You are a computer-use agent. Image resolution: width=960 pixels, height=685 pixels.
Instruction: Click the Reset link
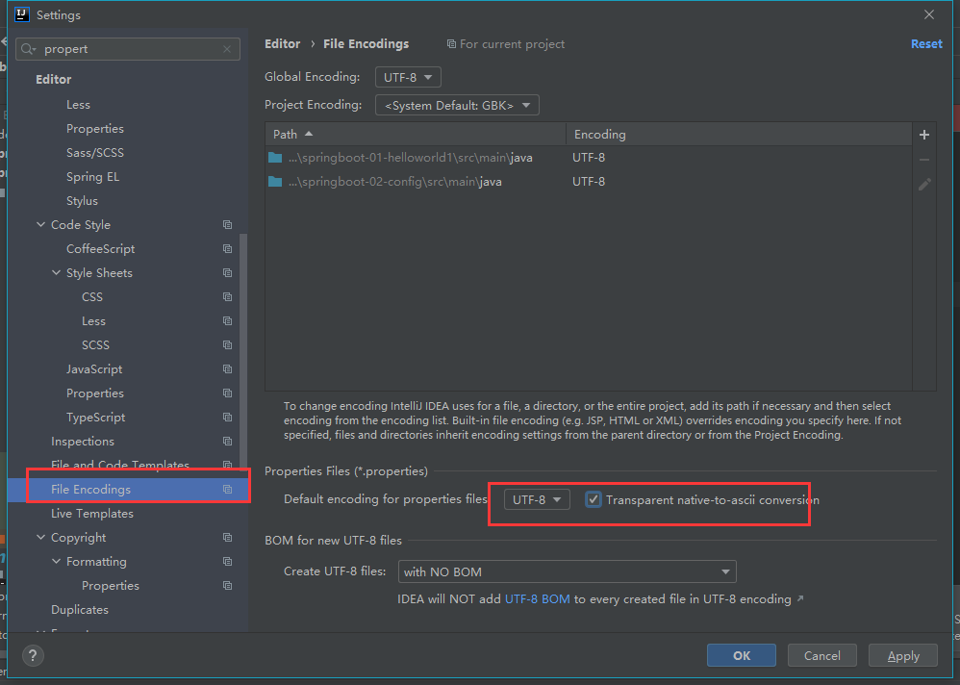tap(926, 44)
